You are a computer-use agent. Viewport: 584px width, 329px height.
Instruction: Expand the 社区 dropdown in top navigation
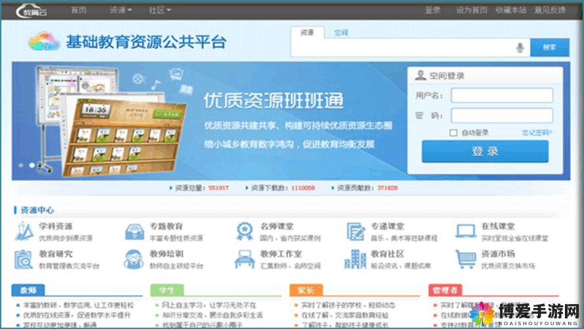tap(160, 10)
